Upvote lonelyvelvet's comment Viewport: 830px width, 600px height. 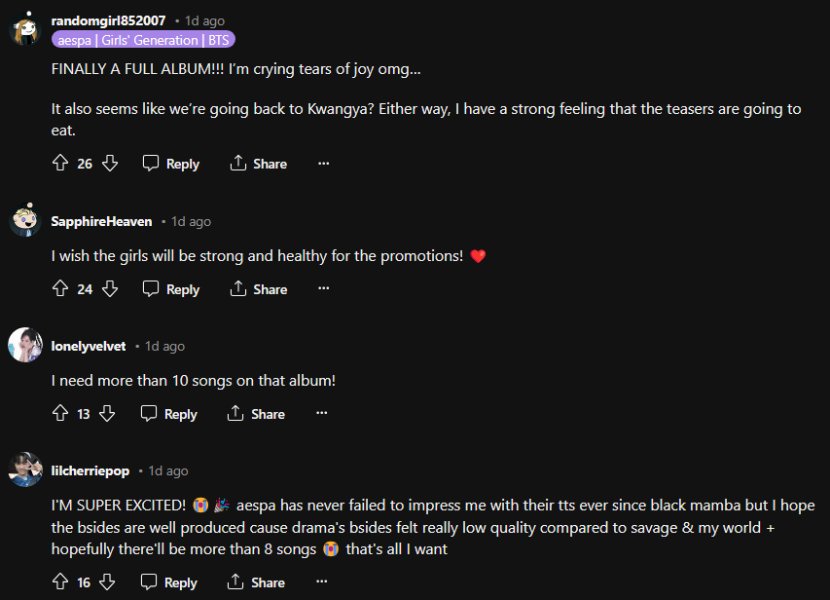pos(60,414)
